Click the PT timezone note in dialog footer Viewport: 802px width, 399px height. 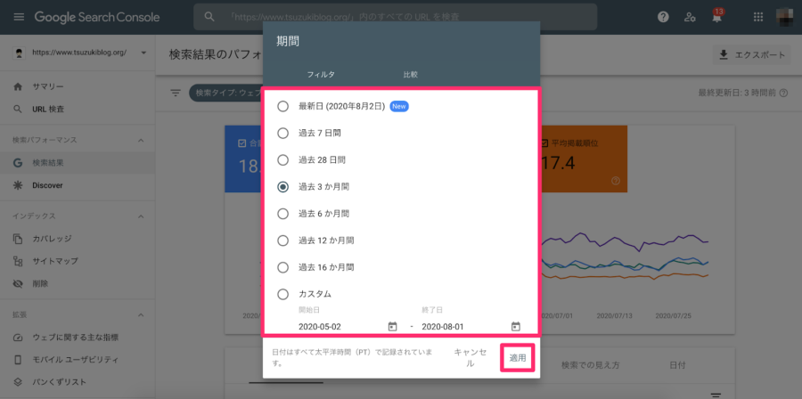(x=353, y=358)
